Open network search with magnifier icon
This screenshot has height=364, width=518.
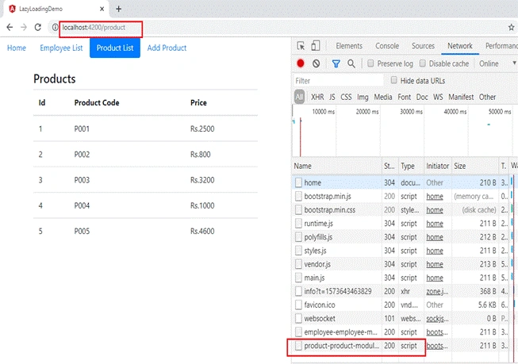click(x=351, y=63)
